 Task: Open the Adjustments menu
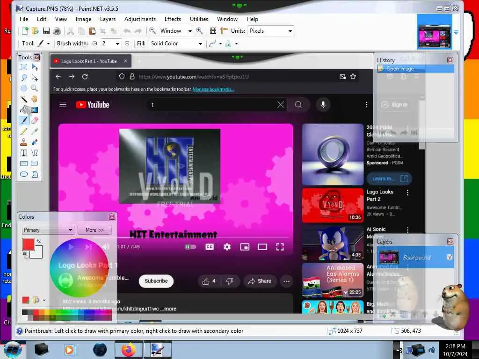click(x=140, y=19)
